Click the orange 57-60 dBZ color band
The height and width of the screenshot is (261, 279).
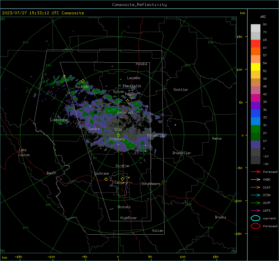click(x=255, y=51)
